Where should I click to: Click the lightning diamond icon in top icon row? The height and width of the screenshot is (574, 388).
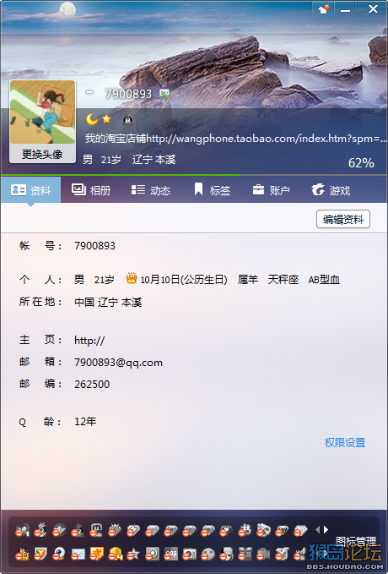(x=133, y=530)
